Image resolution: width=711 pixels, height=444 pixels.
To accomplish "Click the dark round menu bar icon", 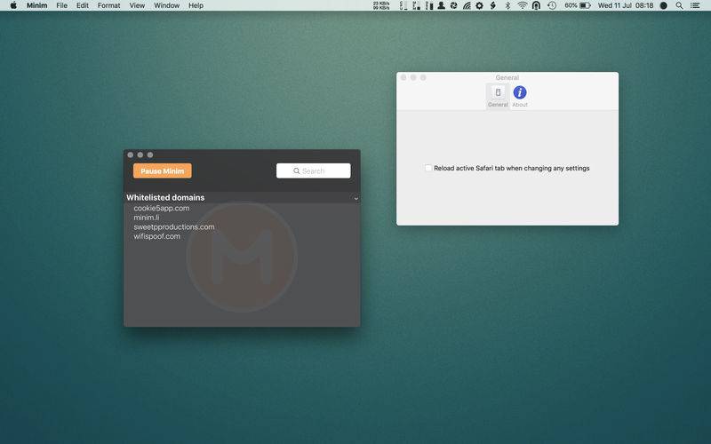I will 663,5.
